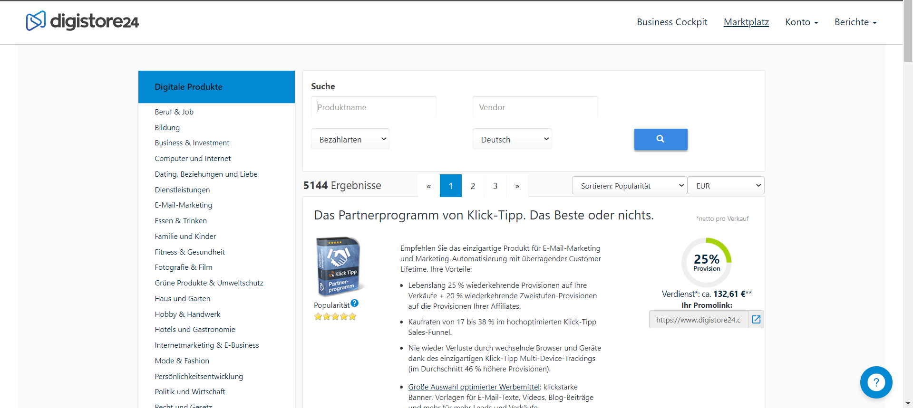Expand the Konto menu
913x408 pixels.
802,22
